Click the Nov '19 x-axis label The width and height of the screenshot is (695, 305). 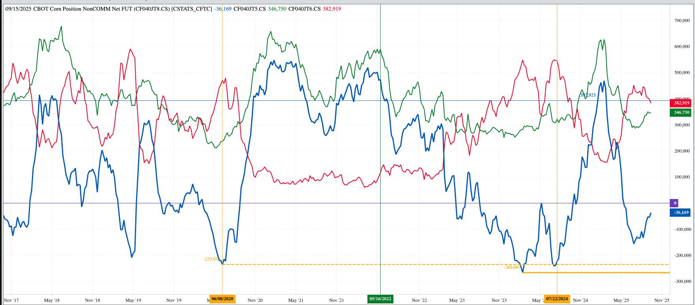click(174, 300)
